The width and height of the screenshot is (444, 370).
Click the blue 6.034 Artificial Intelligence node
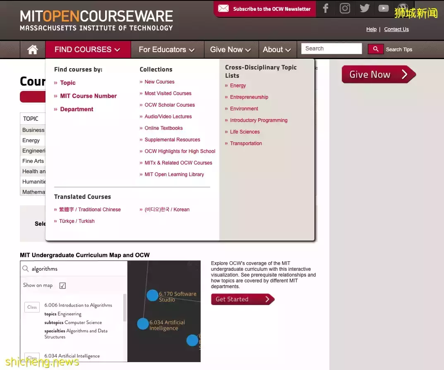(143, 324)
